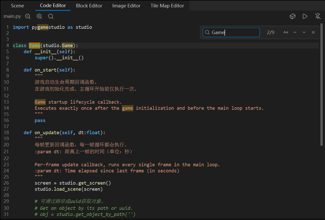The height and width of the screenshot is (220, 325).
Task: Click comment 每帧更新回调函数 line 20
Action: (x=81, y=145)
